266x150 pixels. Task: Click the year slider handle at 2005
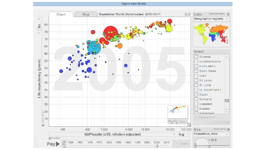click(x=157, y=146)
